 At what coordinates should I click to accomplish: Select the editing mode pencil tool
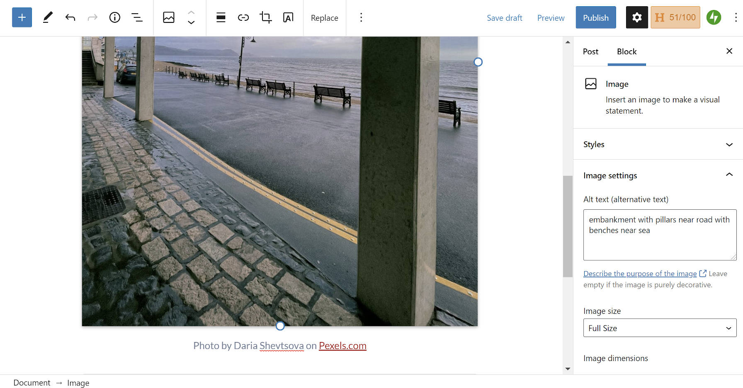[47, 17]
